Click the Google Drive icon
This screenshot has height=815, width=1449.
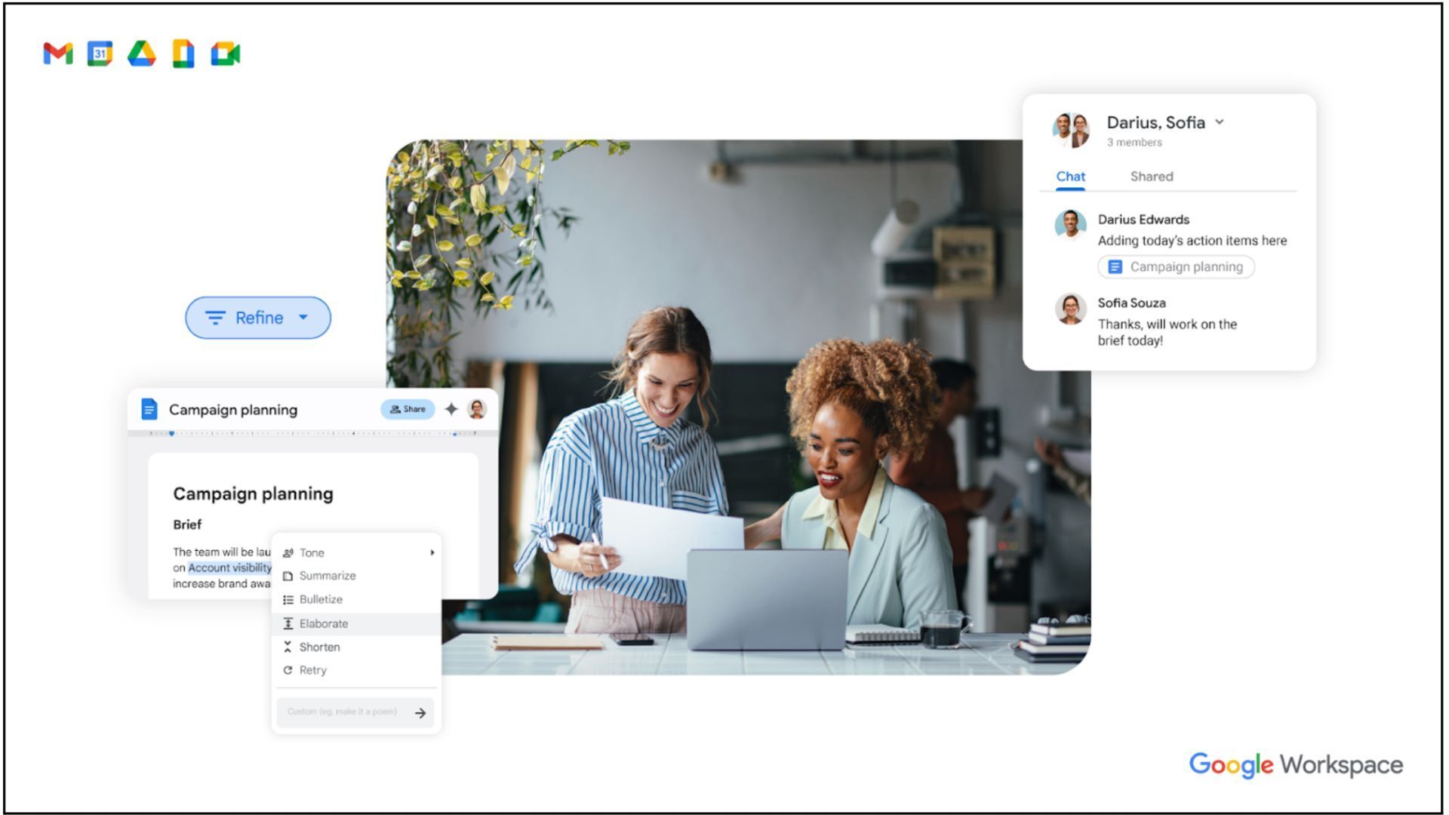[141, 54]
